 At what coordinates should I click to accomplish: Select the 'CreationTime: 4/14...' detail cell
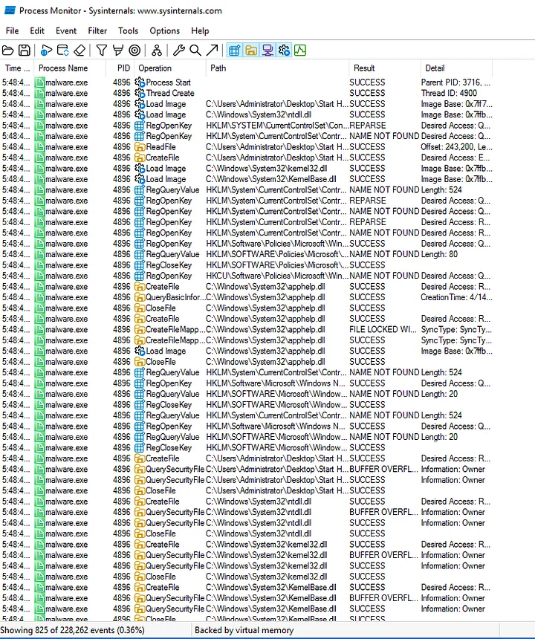456,297
